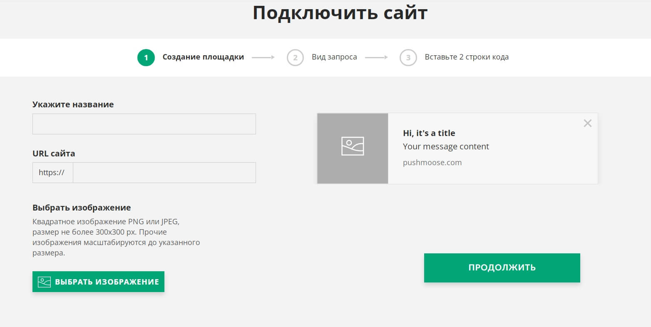This screenshot has height=327, width=651.
Task: Click the Выбрать изображение heading
Action: point(82,208)
